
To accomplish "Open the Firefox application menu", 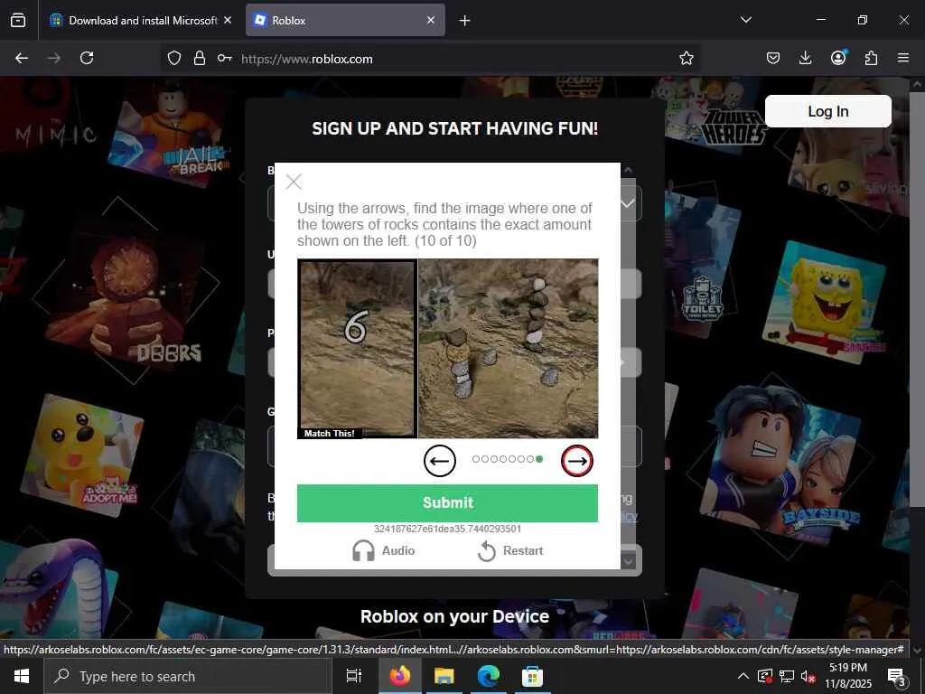I will 903,58.
